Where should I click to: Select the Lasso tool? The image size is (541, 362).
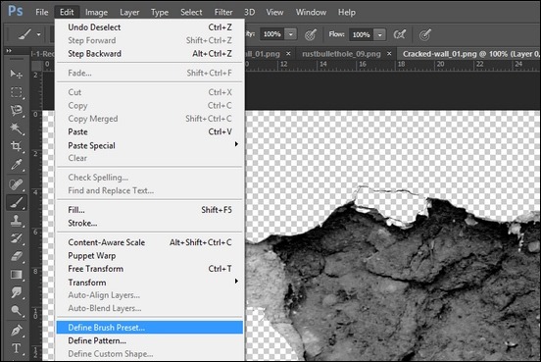16,110
